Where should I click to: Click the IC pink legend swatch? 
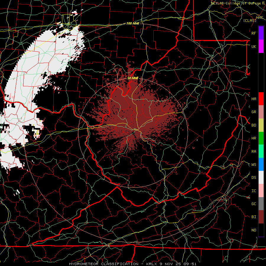261,191
